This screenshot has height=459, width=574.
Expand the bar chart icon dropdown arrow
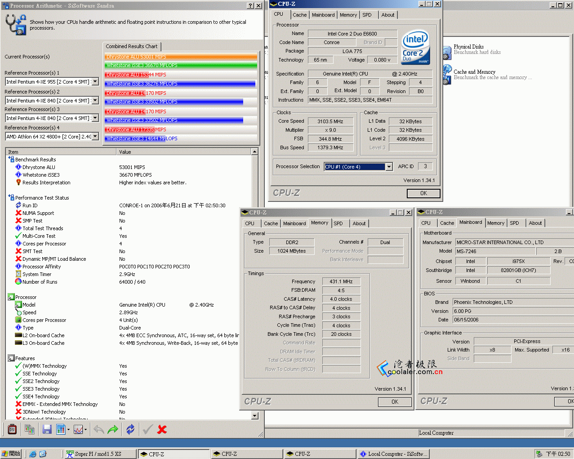[68, 430]
